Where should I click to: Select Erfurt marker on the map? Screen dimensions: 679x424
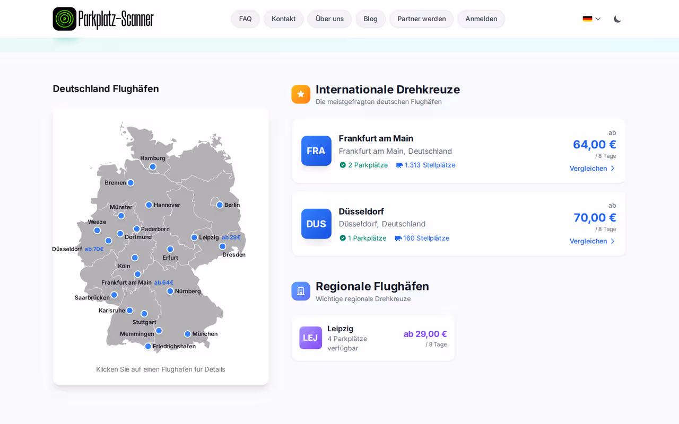point(170,249)
